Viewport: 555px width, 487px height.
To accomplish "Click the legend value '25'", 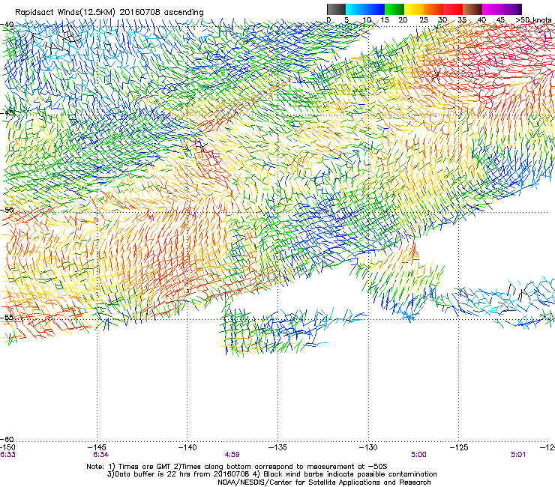I will tap(424, 19).
